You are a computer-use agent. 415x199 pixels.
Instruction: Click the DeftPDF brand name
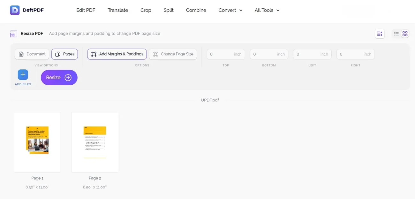click(x=33, y=10)
